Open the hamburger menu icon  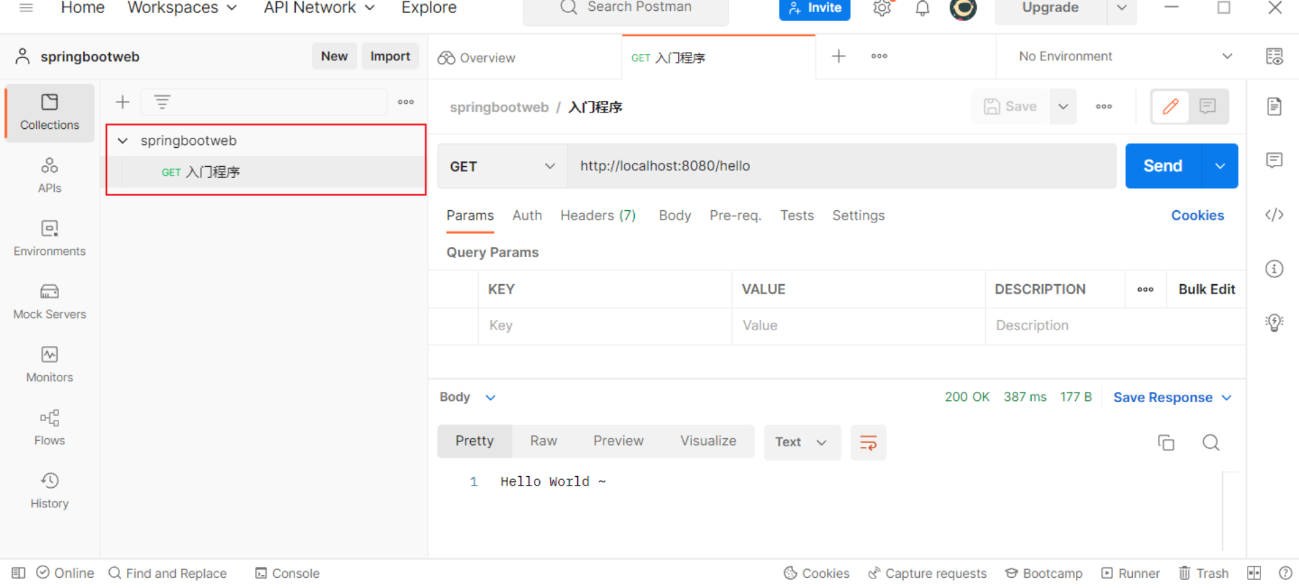pos(26,8)
